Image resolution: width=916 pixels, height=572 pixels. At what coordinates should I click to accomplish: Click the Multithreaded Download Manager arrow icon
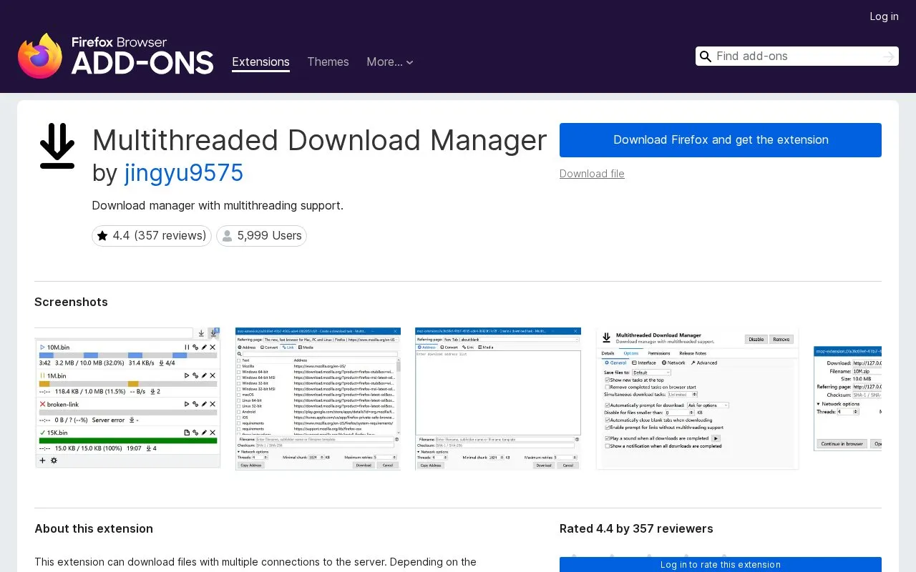(57, 146)
